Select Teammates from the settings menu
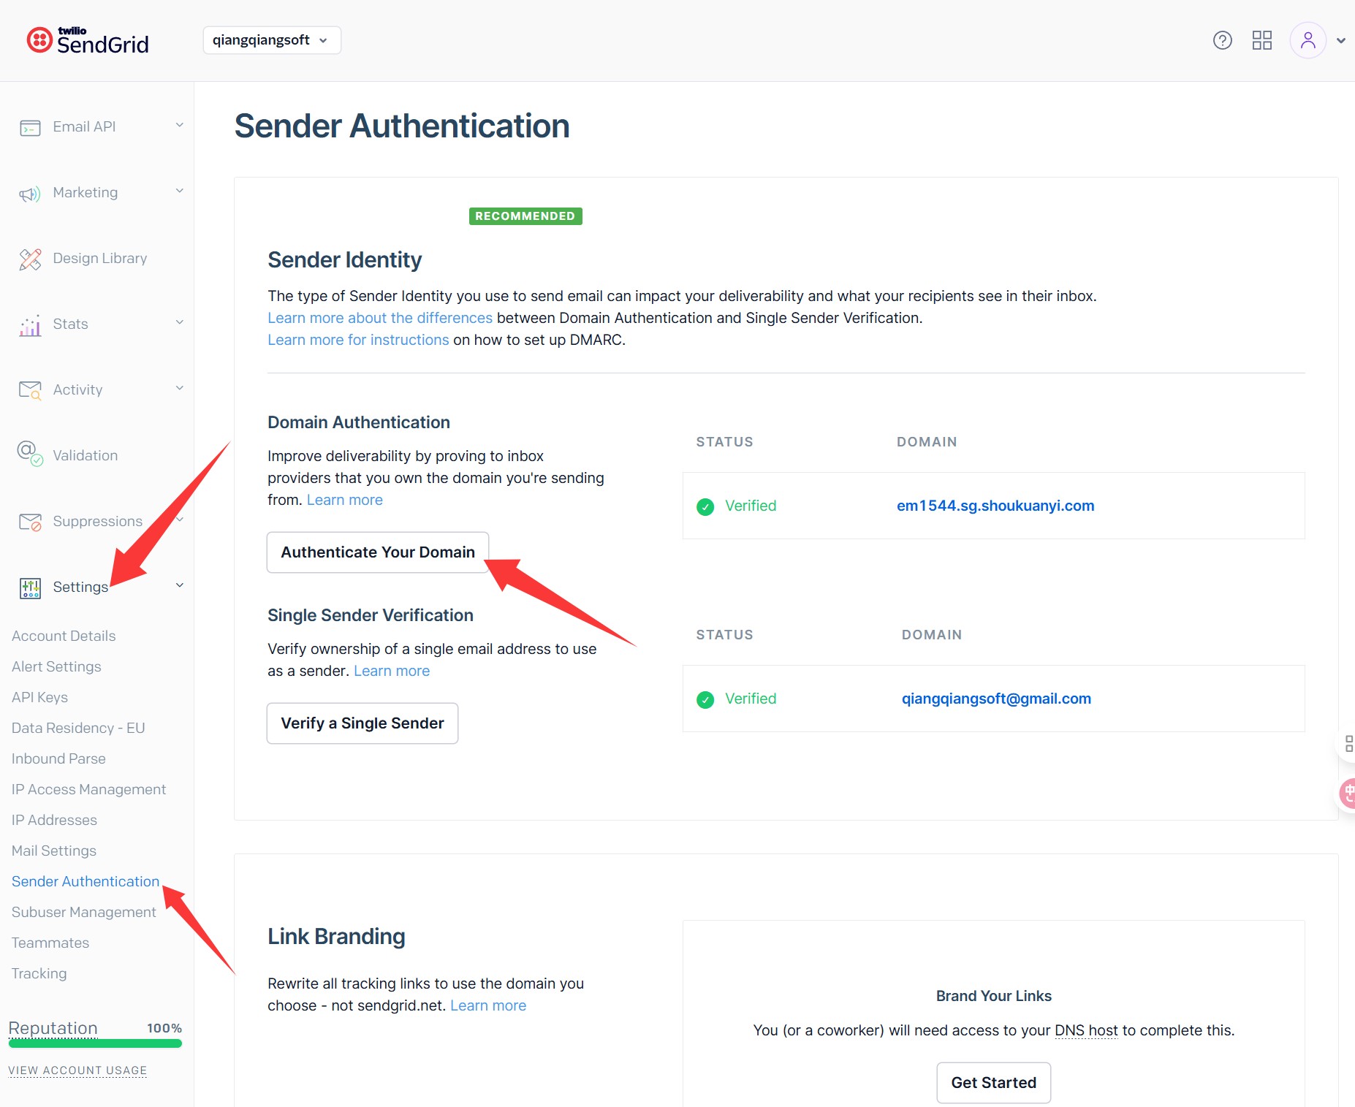The height and width of the screenshot is (1107, 1355). tap(50, 943)
